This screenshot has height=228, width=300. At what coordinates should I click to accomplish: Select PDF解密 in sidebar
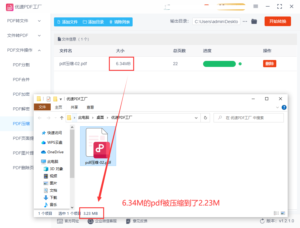coord(21,109)
